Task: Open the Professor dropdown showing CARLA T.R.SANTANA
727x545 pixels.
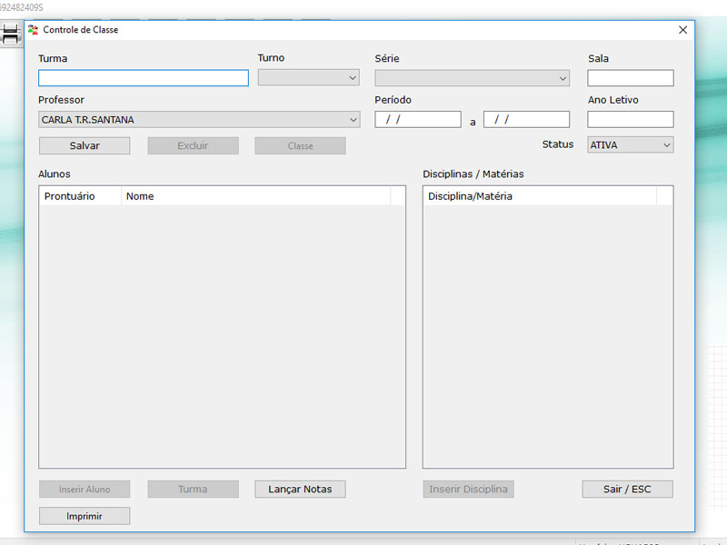Action: point(199,120)
